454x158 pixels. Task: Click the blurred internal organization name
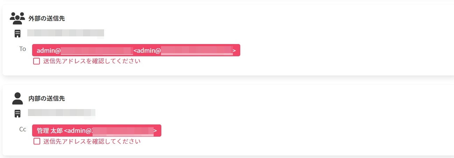61,113
